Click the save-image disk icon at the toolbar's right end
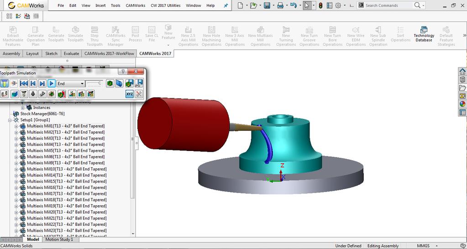 pos(139,83)
